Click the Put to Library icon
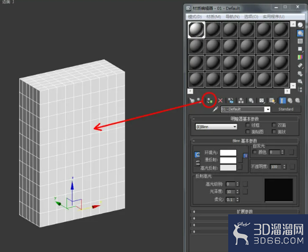The image size is (308, 252). [x=251, y=100]
